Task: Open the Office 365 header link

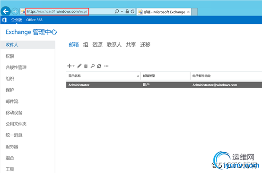Action: point(34,20)
